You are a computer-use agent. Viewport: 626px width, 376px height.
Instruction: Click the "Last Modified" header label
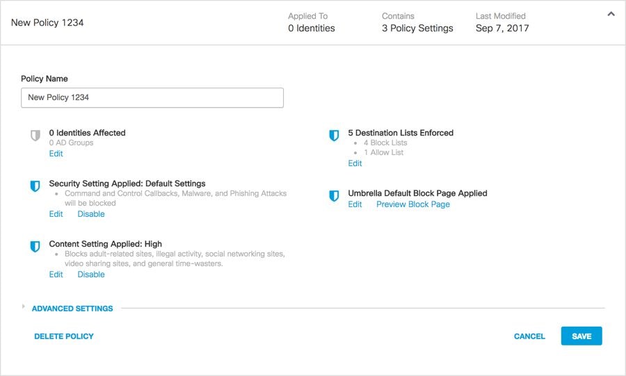[501, 16]
